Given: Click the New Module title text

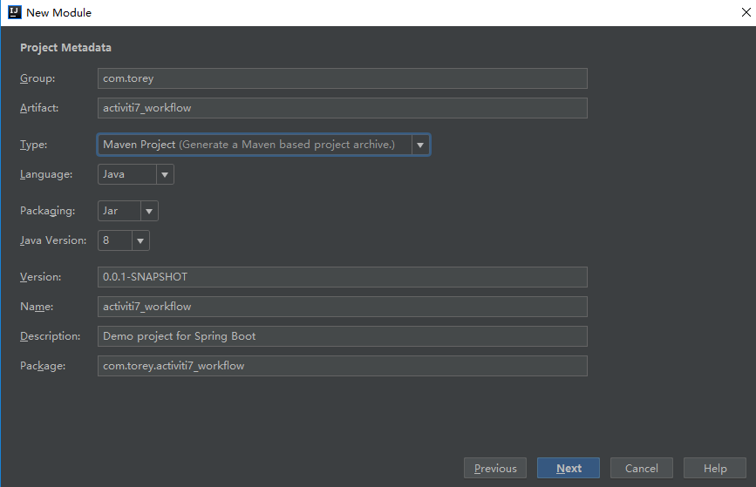Looking at the screenshot, I should click(58, 12).
